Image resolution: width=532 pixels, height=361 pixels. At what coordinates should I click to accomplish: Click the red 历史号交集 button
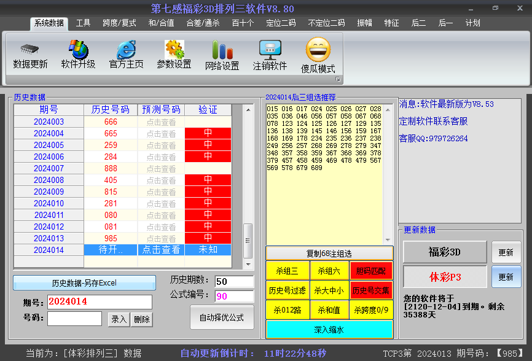click(x=371, y=290)
